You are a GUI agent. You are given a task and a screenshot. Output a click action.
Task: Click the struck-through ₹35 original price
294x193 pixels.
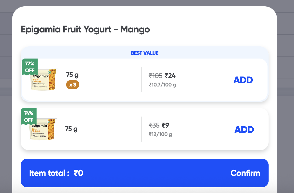(x=154, y=125)
